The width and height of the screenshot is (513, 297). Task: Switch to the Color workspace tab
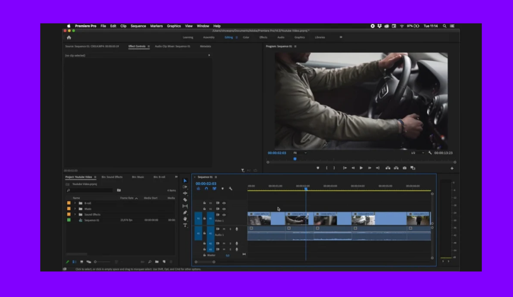[246, 37]
